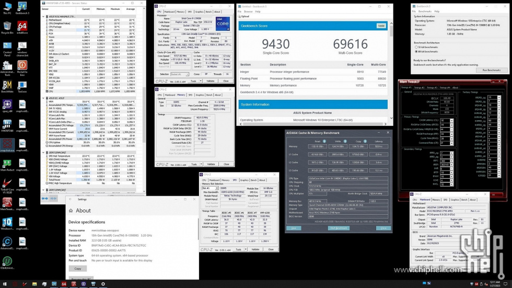Launch MemTweakIt desktop icon
512x288 pixels.
7,204
